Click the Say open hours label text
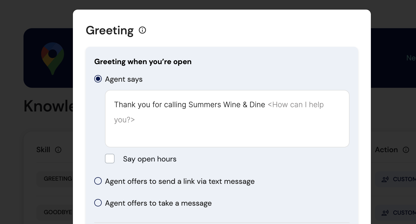The width and height of the screenshot is (416, 224). pyautogui.click(x=150, y=159)
